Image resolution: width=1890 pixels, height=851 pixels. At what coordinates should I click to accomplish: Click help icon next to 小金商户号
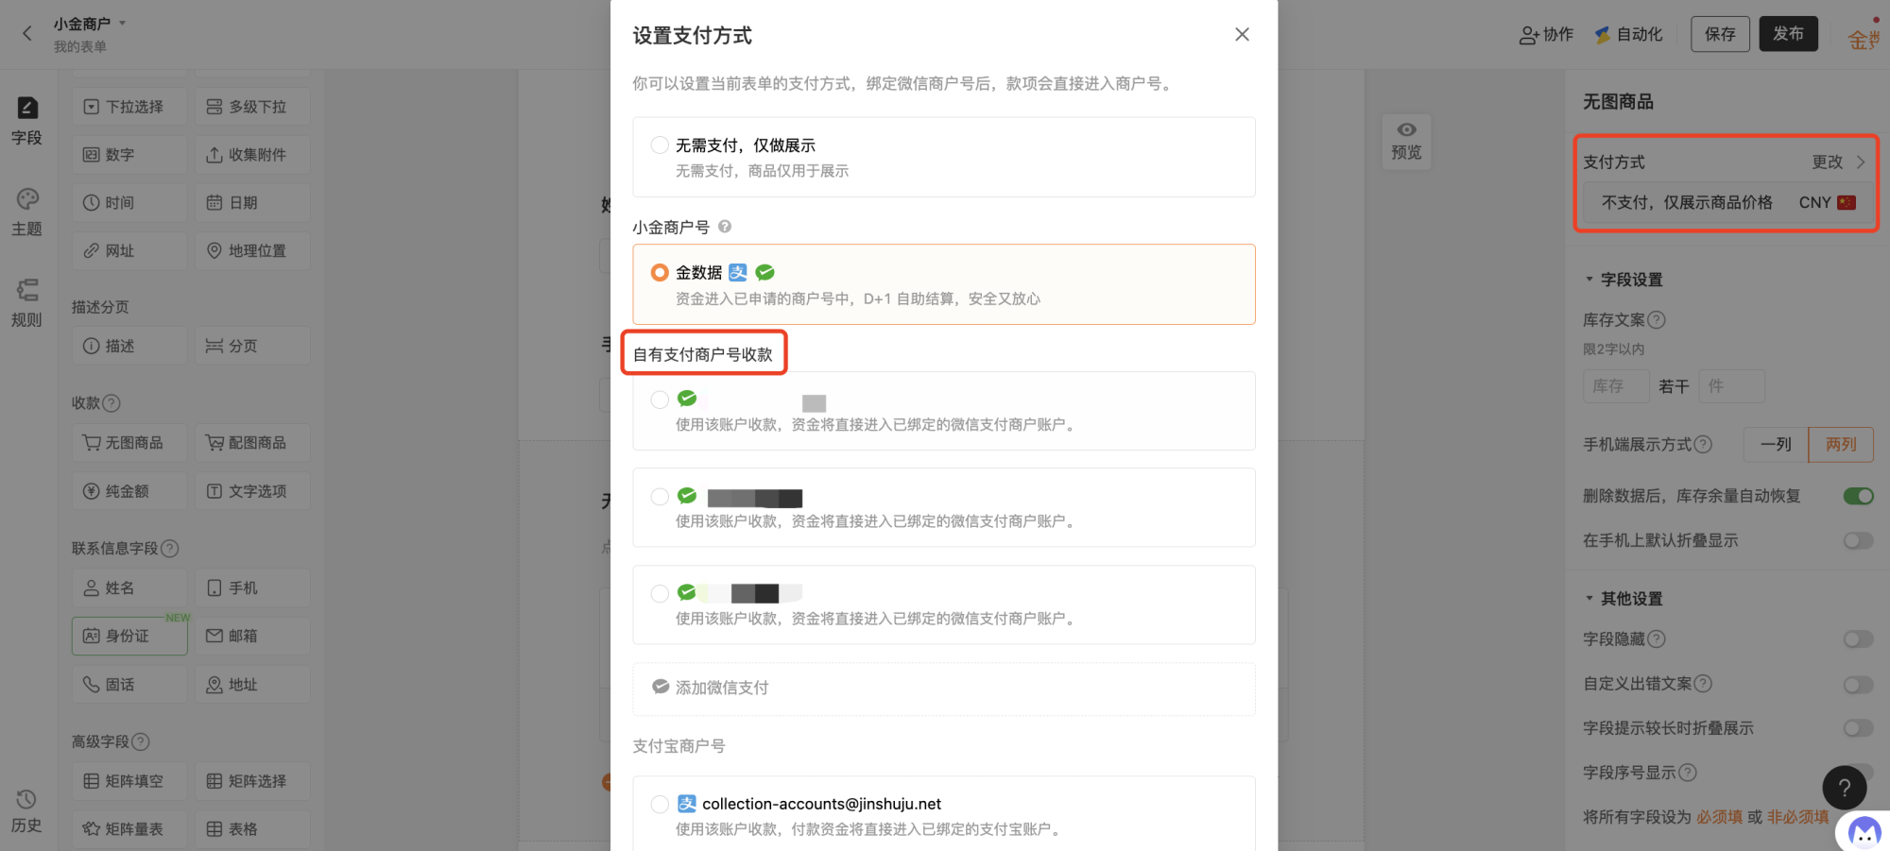click(x=725, y=227)
